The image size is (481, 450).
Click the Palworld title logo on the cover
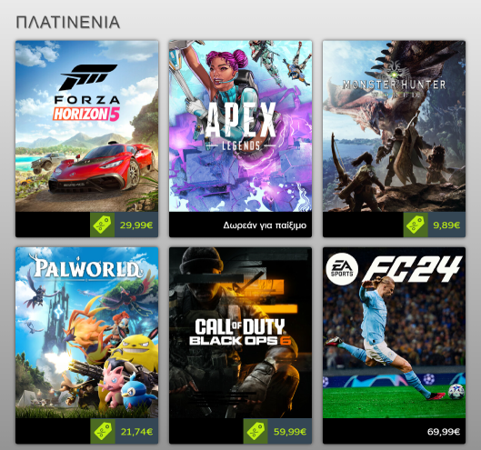pos(85,266)
